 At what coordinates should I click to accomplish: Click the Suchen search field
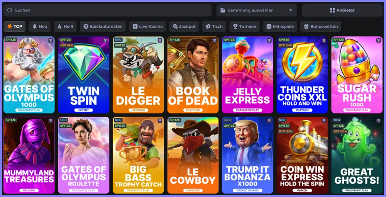pos(108,10)
